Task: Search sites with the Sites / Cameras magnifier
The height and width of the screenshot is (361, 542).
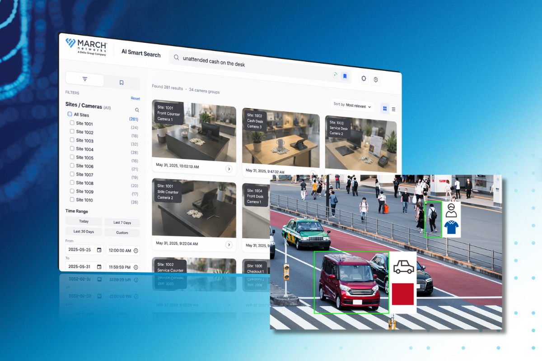Action: tap(137, 110)
